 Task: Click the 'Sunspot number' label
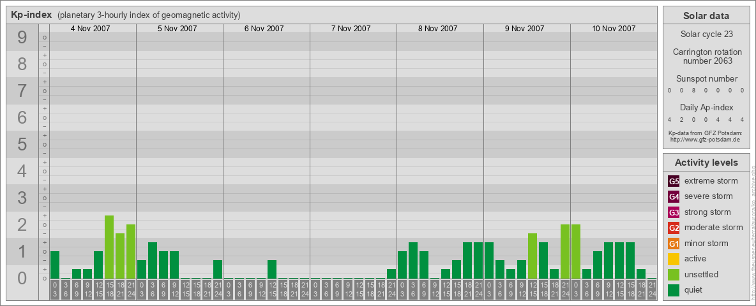[x=707, y=79]
